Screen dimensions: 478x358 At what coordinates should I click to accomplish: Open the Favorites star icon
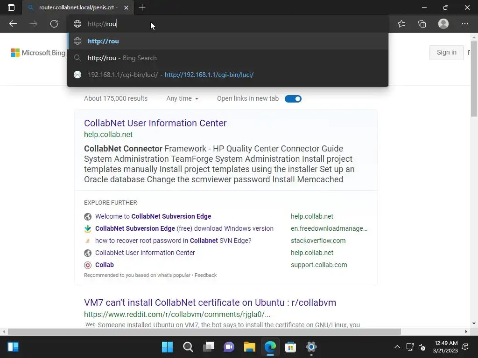pyautogui.click(x=401, y=24)
